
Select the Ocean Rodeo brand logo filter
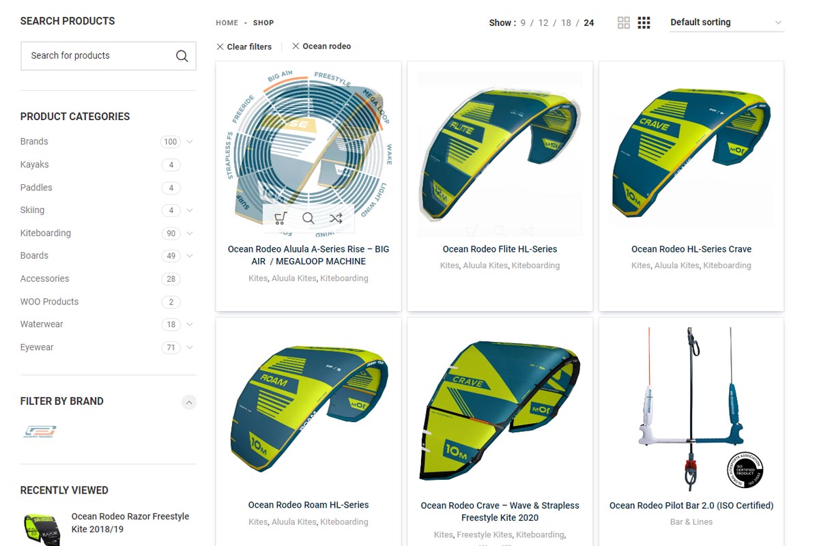(x=40, y=431)
